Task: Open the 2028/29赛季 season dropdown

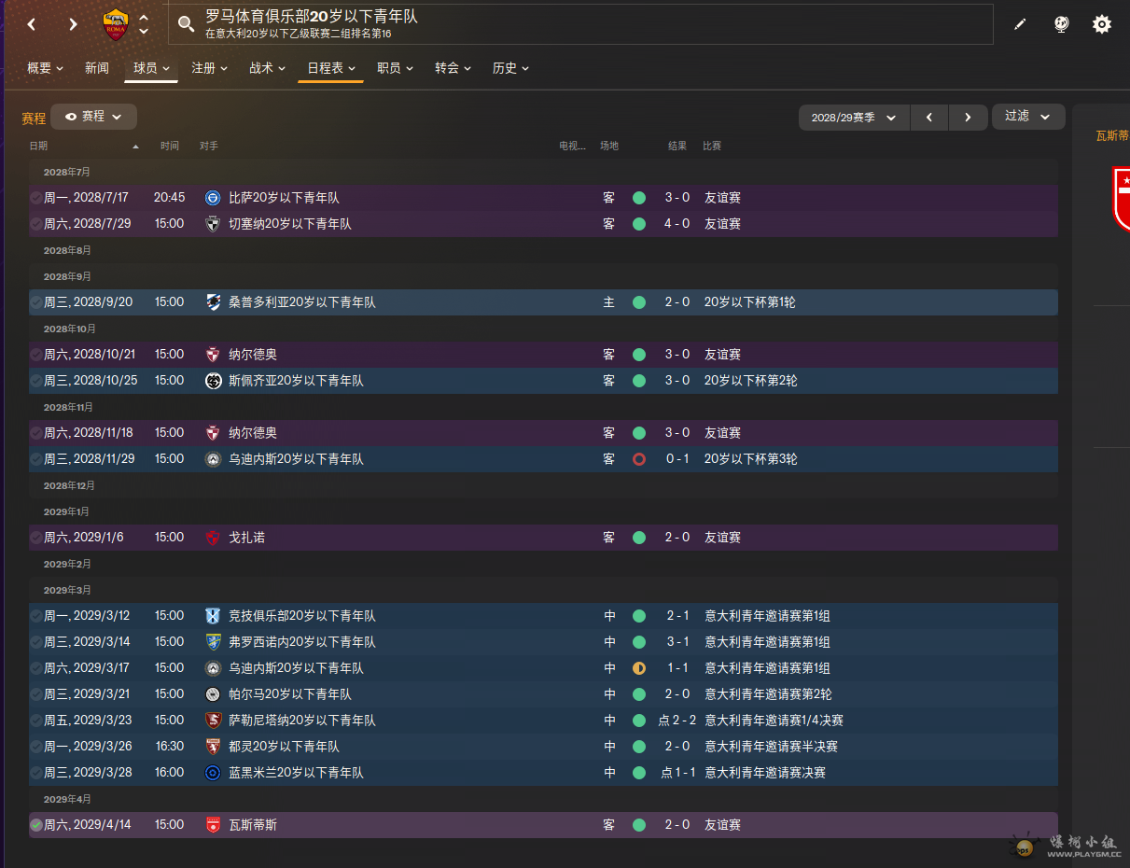Action: [x=853, y=118]
